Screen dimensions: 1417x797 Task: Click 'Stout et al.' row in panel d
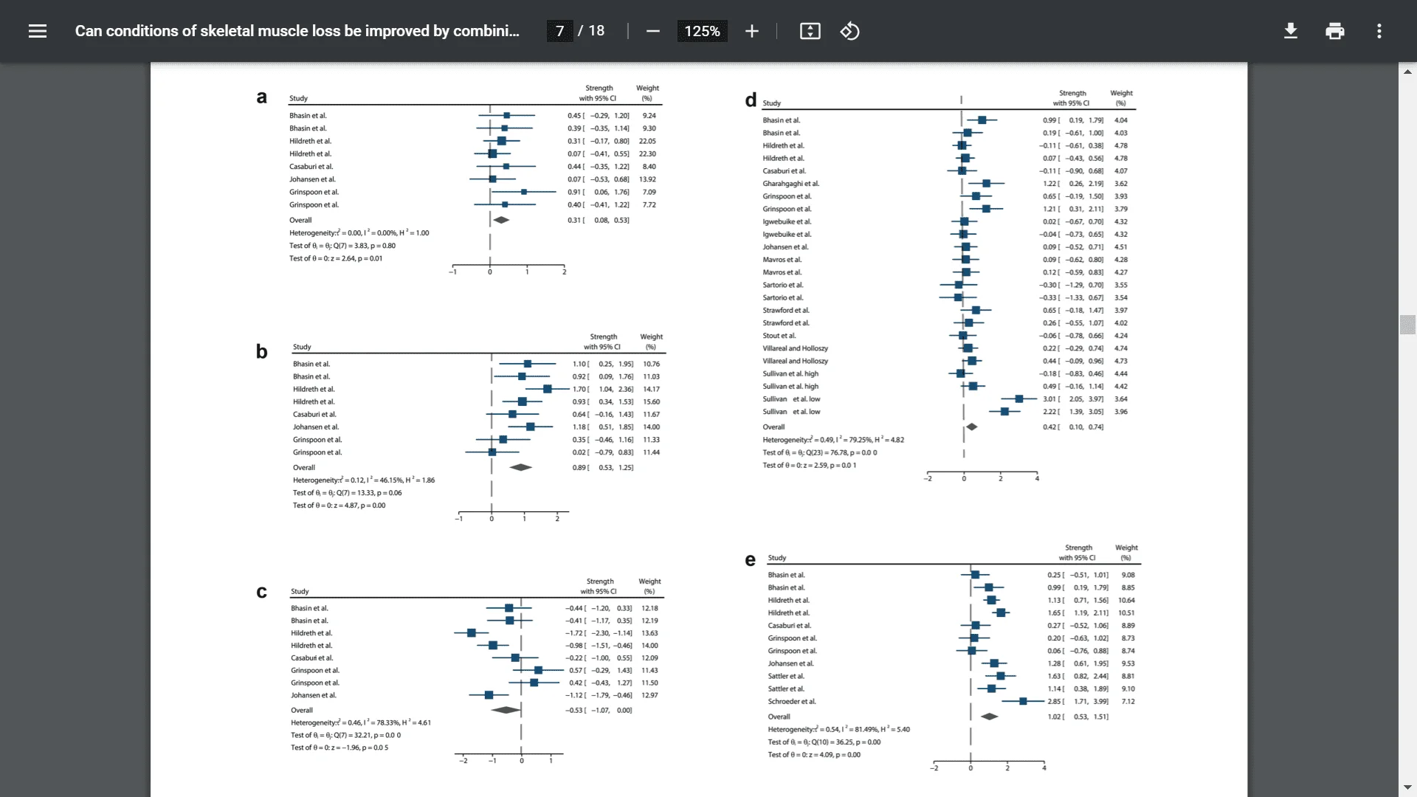(x=945, y=336)
